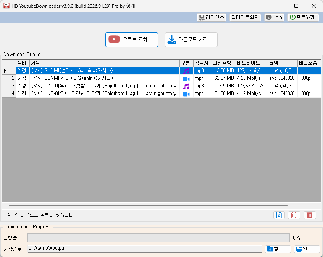
Task: Click the 3,9 MB file size cell
Action: pos(223,86)
